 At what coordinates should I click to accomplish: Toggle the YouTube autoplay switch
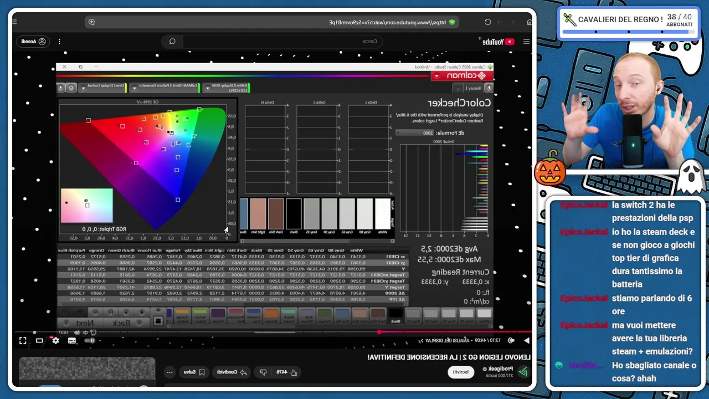90,340
